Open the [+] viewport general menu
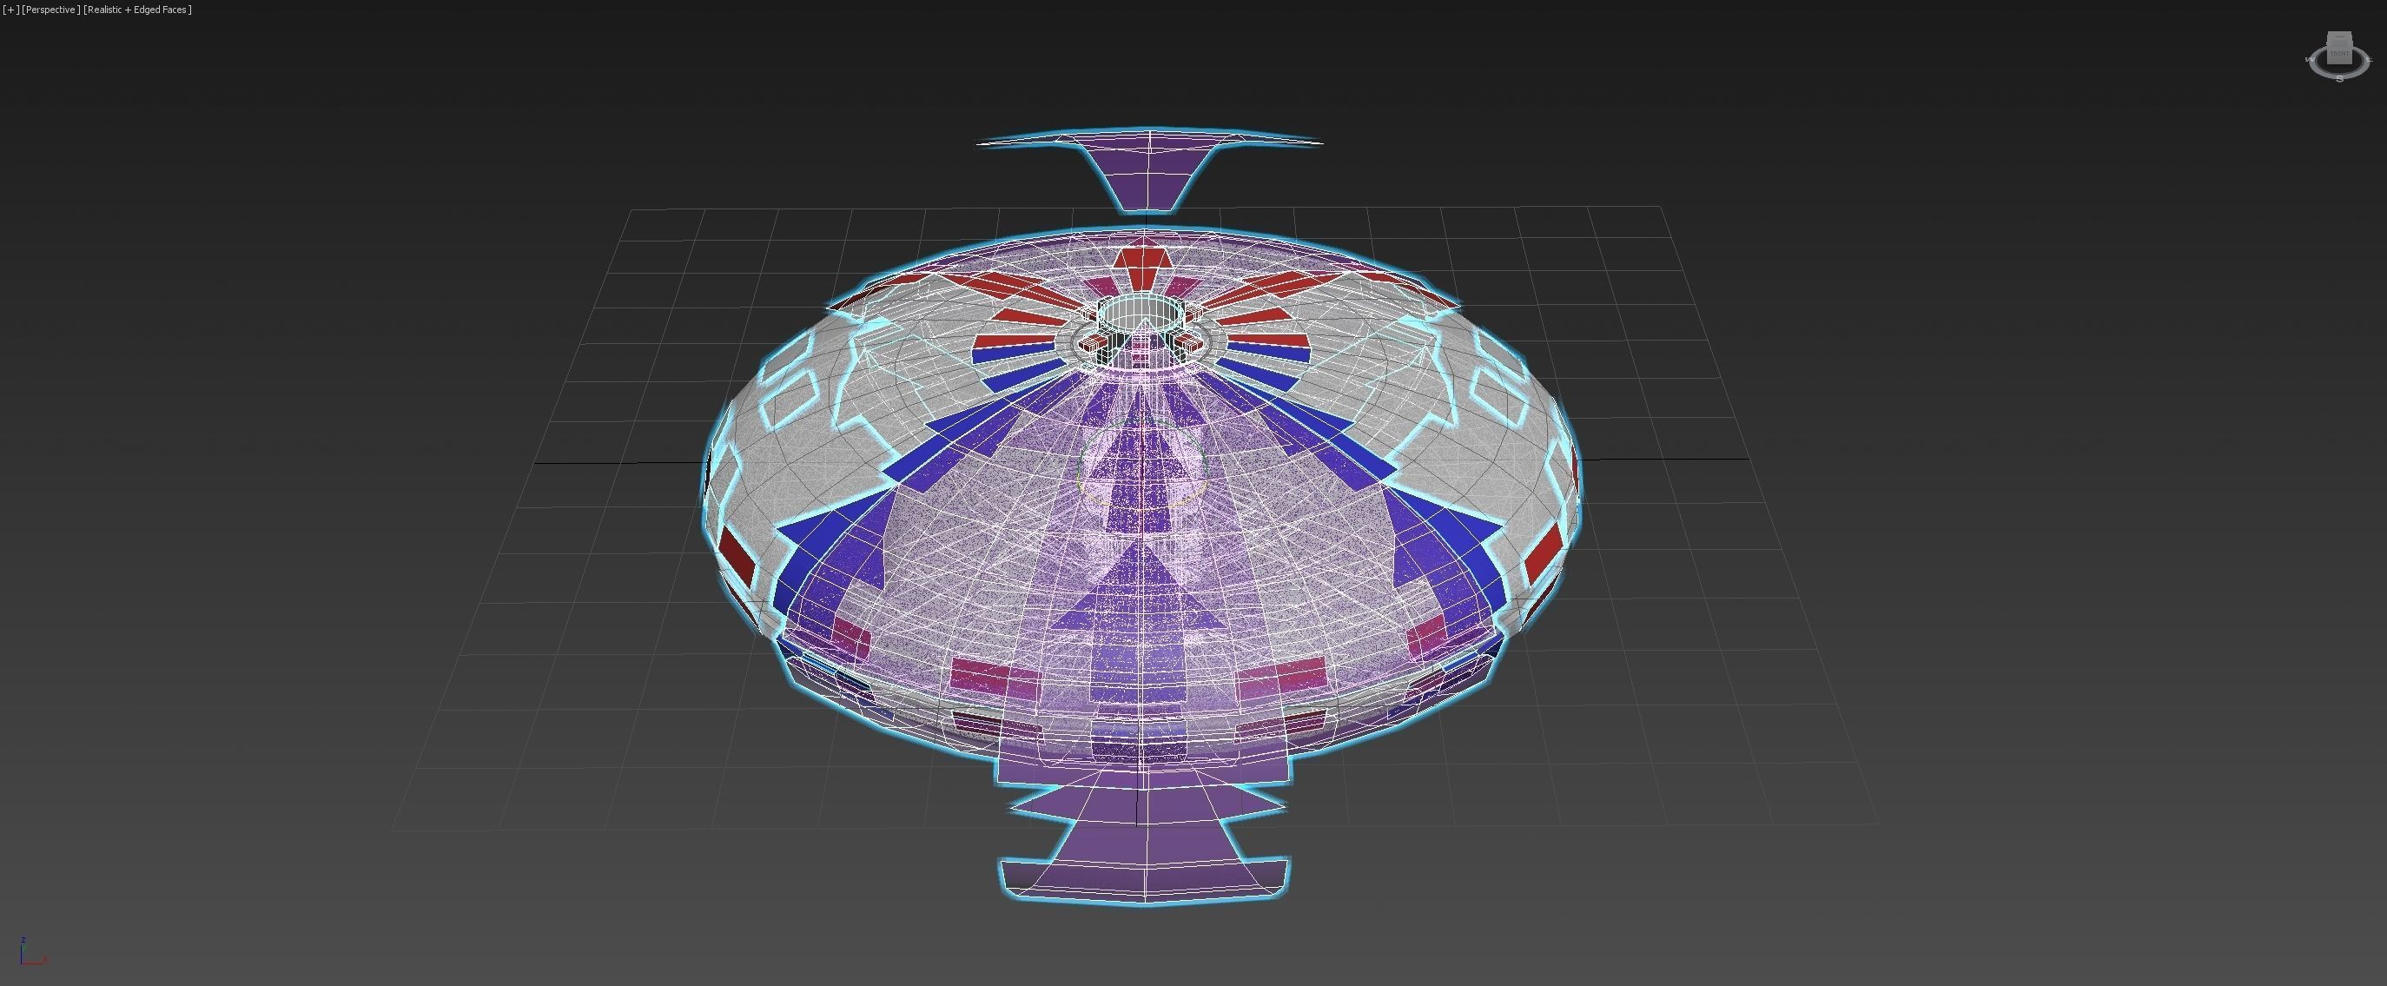 (11, 10)
